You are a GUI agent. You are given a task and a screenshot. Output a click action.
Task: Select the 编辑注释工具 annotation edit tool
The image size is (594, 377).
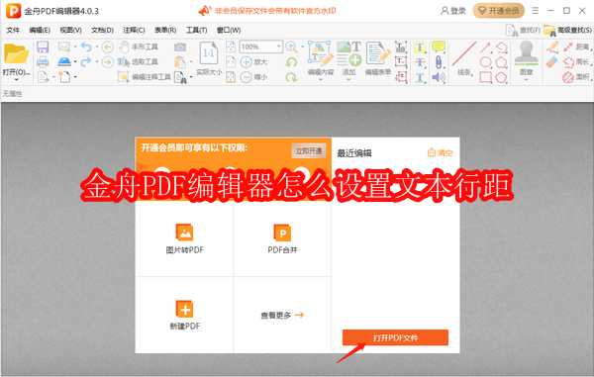click(144, 77)
